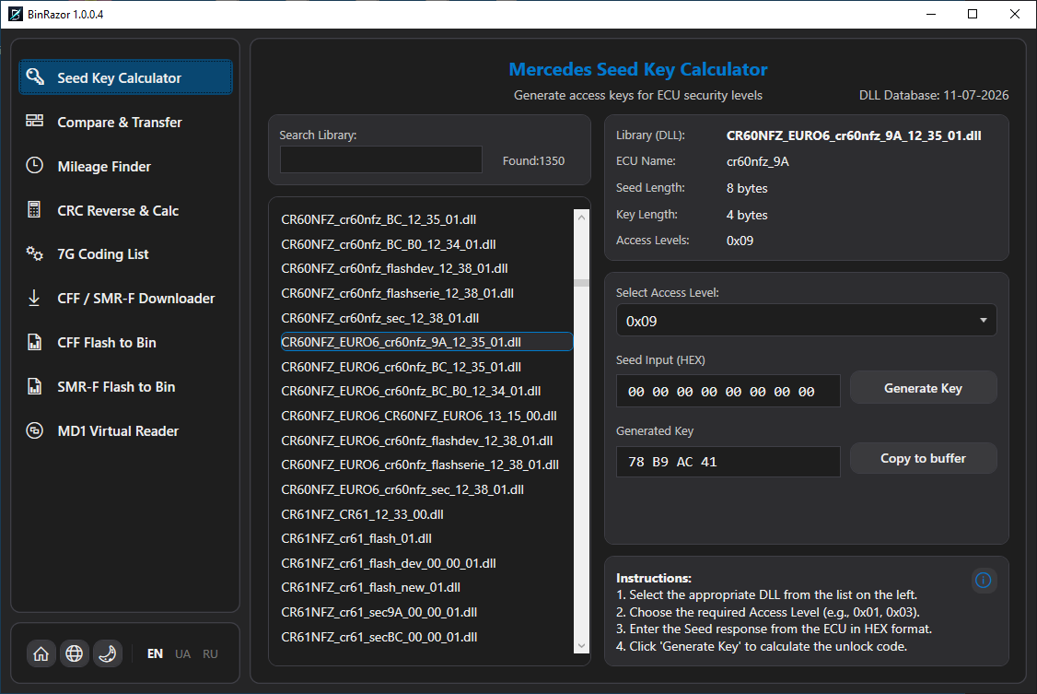1037x694 pixels.
Task: Click the Generate Key button
Action: [923, 388]
